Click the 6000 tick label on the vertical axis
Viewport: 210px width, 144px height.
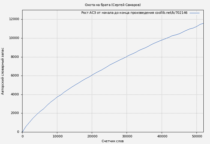(x=15, y=76)
